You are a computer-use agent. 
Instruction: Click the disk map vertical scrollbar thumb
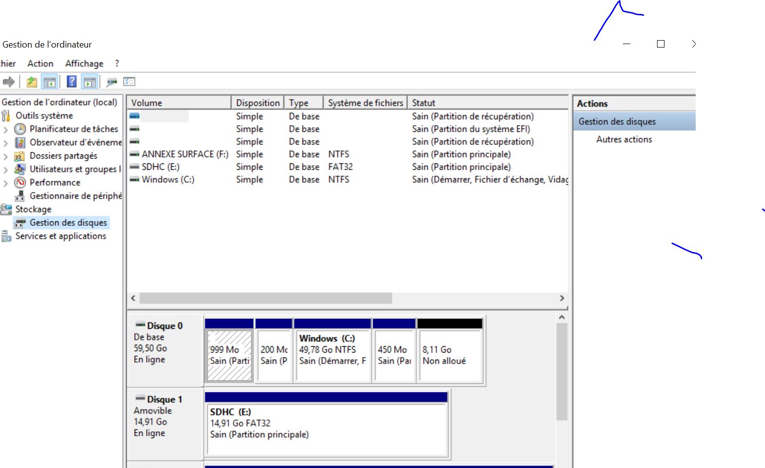(x=561, y=372)
